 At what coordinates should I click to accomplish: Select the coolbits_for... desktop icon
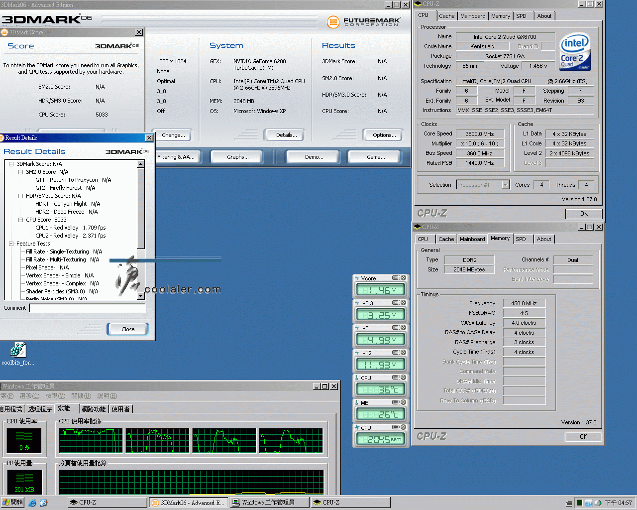18,354
